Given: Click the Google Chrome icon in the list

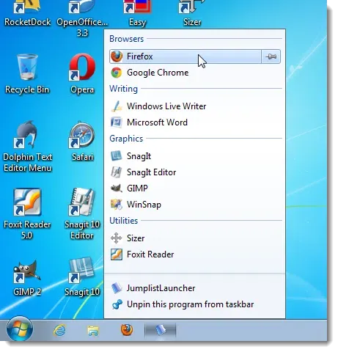Looking at the screenshot, I should click(x=117, y=73).
